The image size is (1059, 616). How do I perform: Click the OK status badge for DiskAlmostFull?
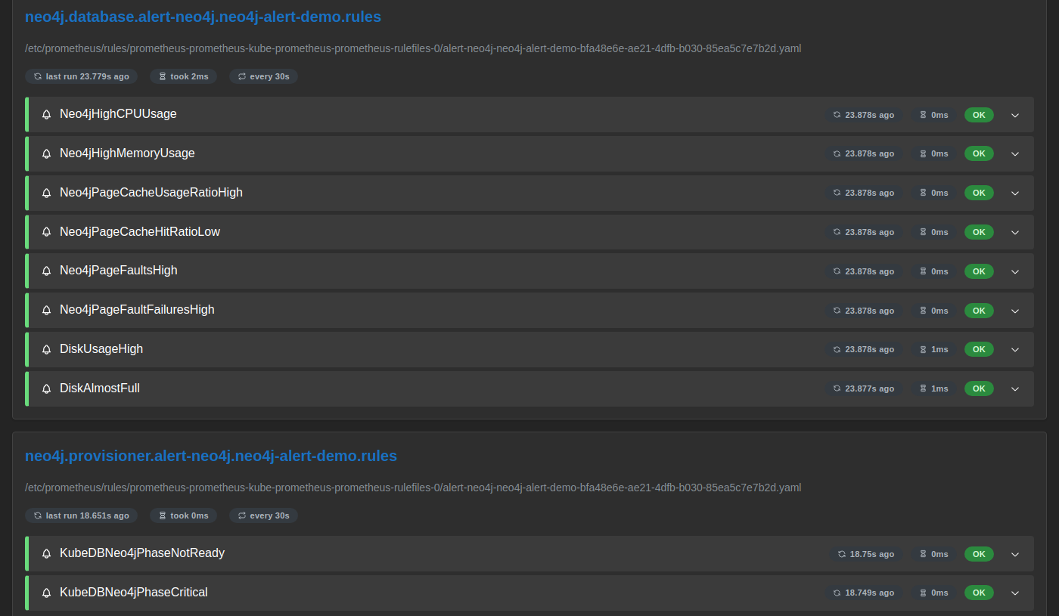(979, 388)
